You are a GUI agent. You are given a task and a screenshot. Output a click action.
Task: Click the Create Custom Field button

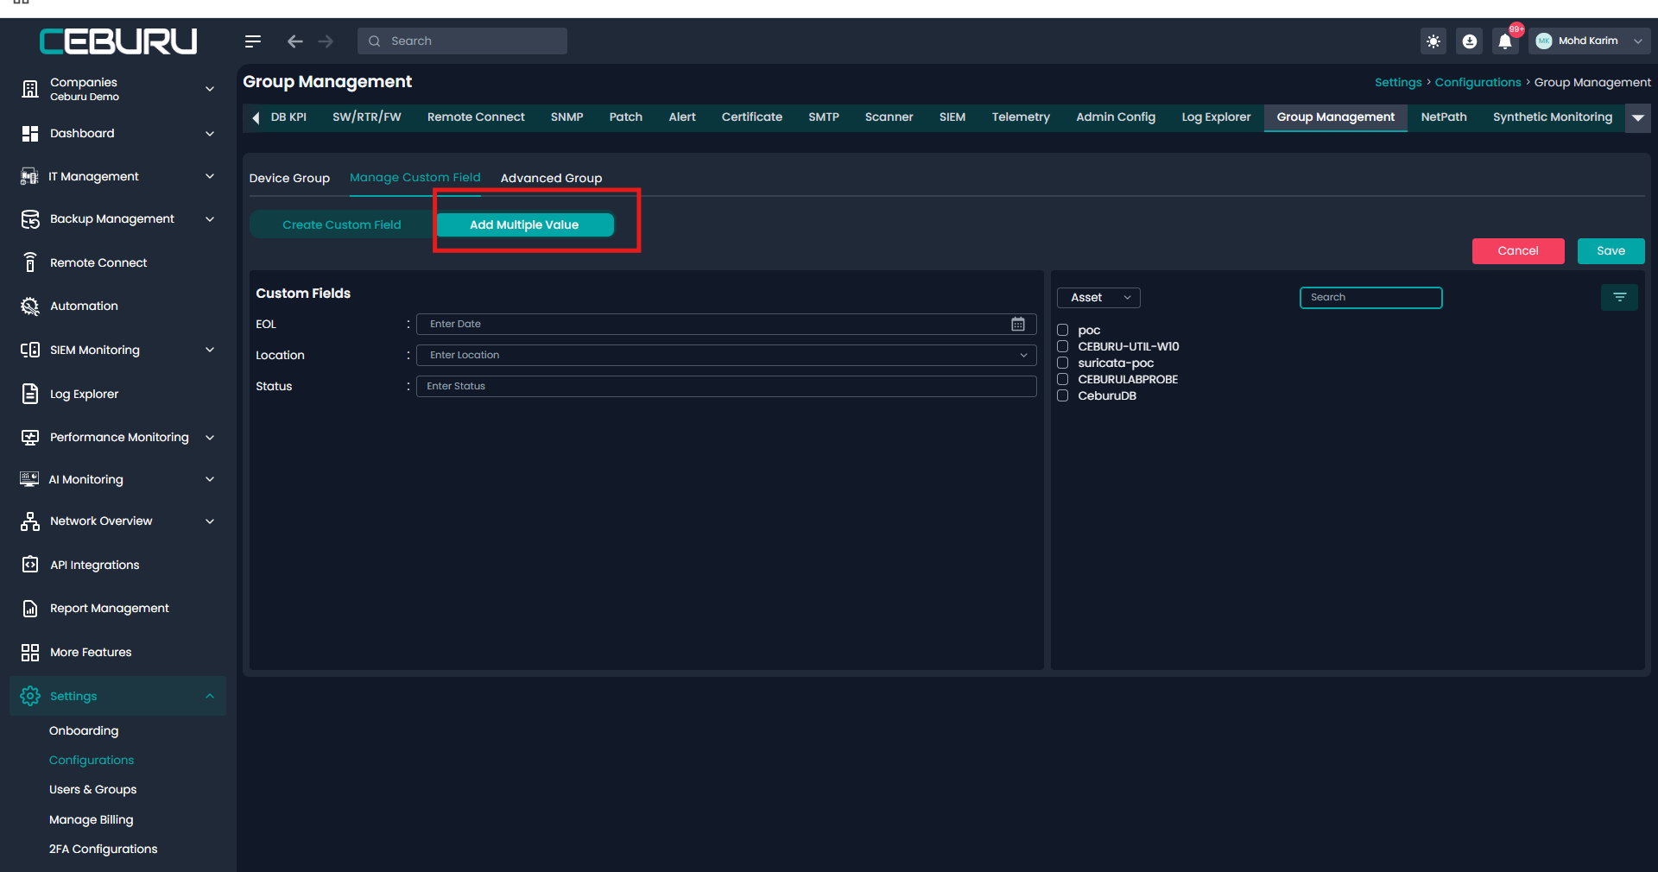click(x=342, y=225)
